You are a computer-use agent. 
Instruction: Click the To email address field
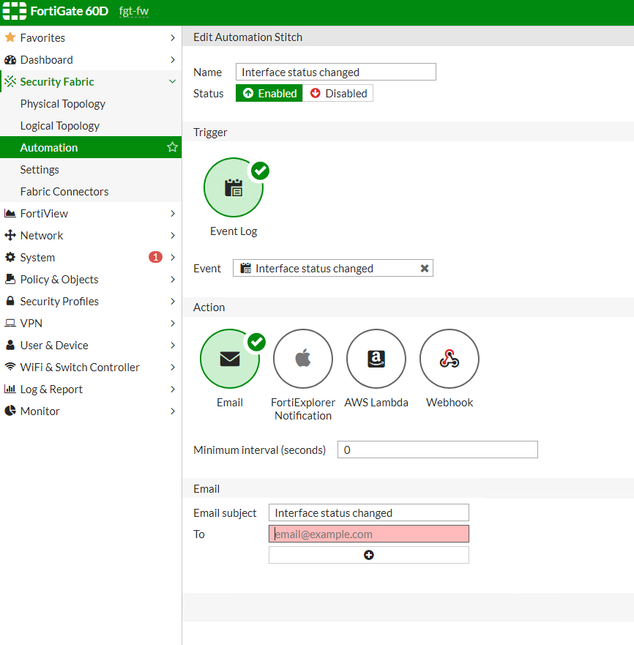coord(368,534)
